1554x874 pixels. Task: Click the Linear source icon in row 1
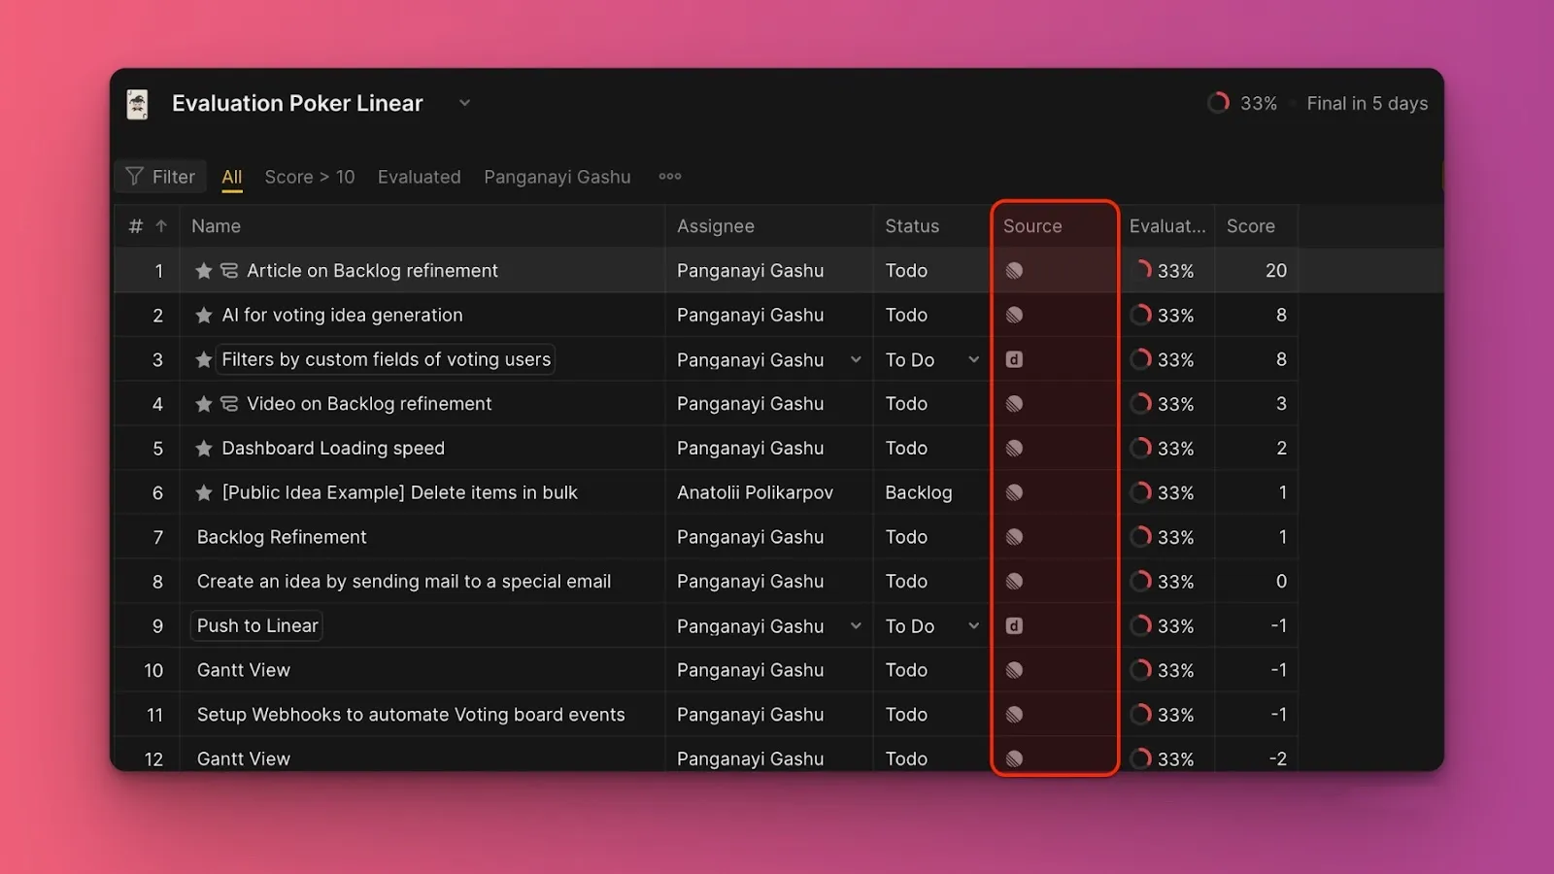pyautogui.click(x=1014, y=271)
